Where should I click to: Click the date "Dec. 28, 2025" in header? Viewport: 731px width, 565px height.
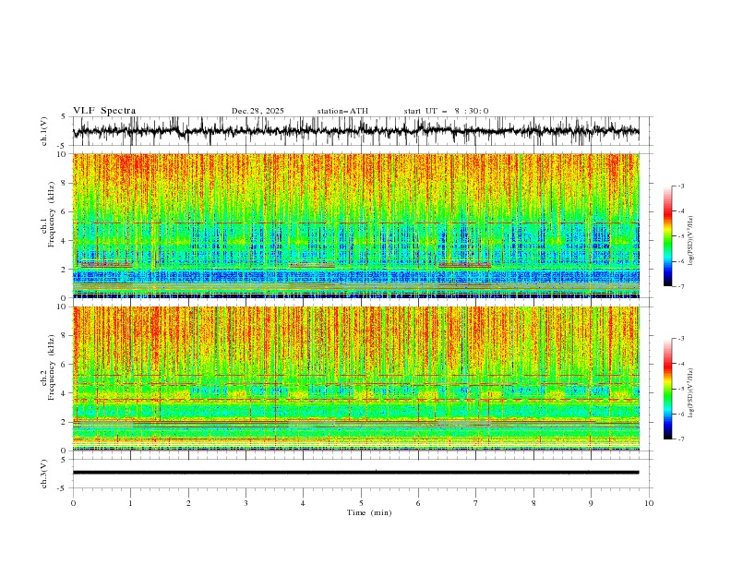pyautogui.click(x=258, y=111)
